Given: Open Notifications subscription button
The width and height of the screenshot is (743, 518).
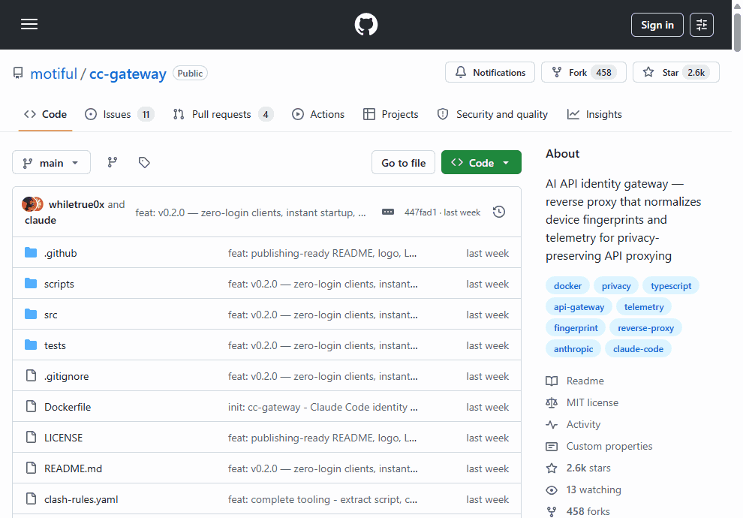Looking at the screenshot, I should click(490, 73).
